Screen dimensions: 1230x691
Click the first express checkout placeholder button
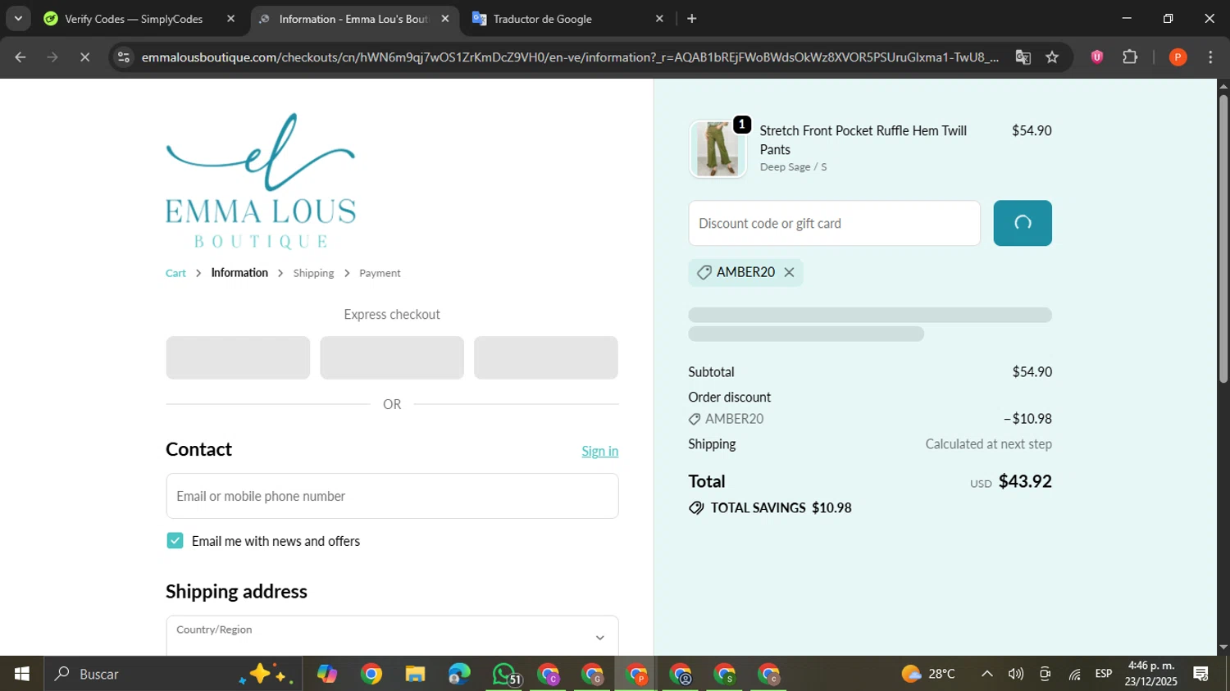(238, 357)
